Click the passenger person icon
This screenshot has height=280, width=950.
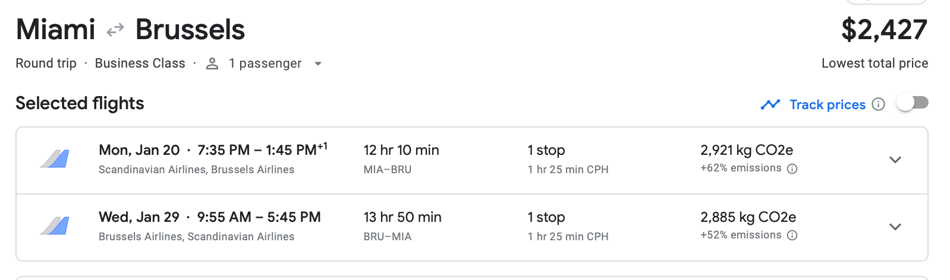(x=212, y=63)
